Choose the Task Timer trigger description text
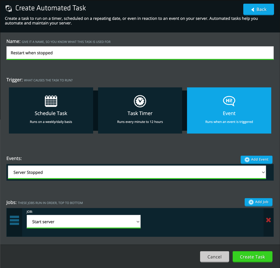This screenshot has height=268, width=280. [x=140, y=122]
